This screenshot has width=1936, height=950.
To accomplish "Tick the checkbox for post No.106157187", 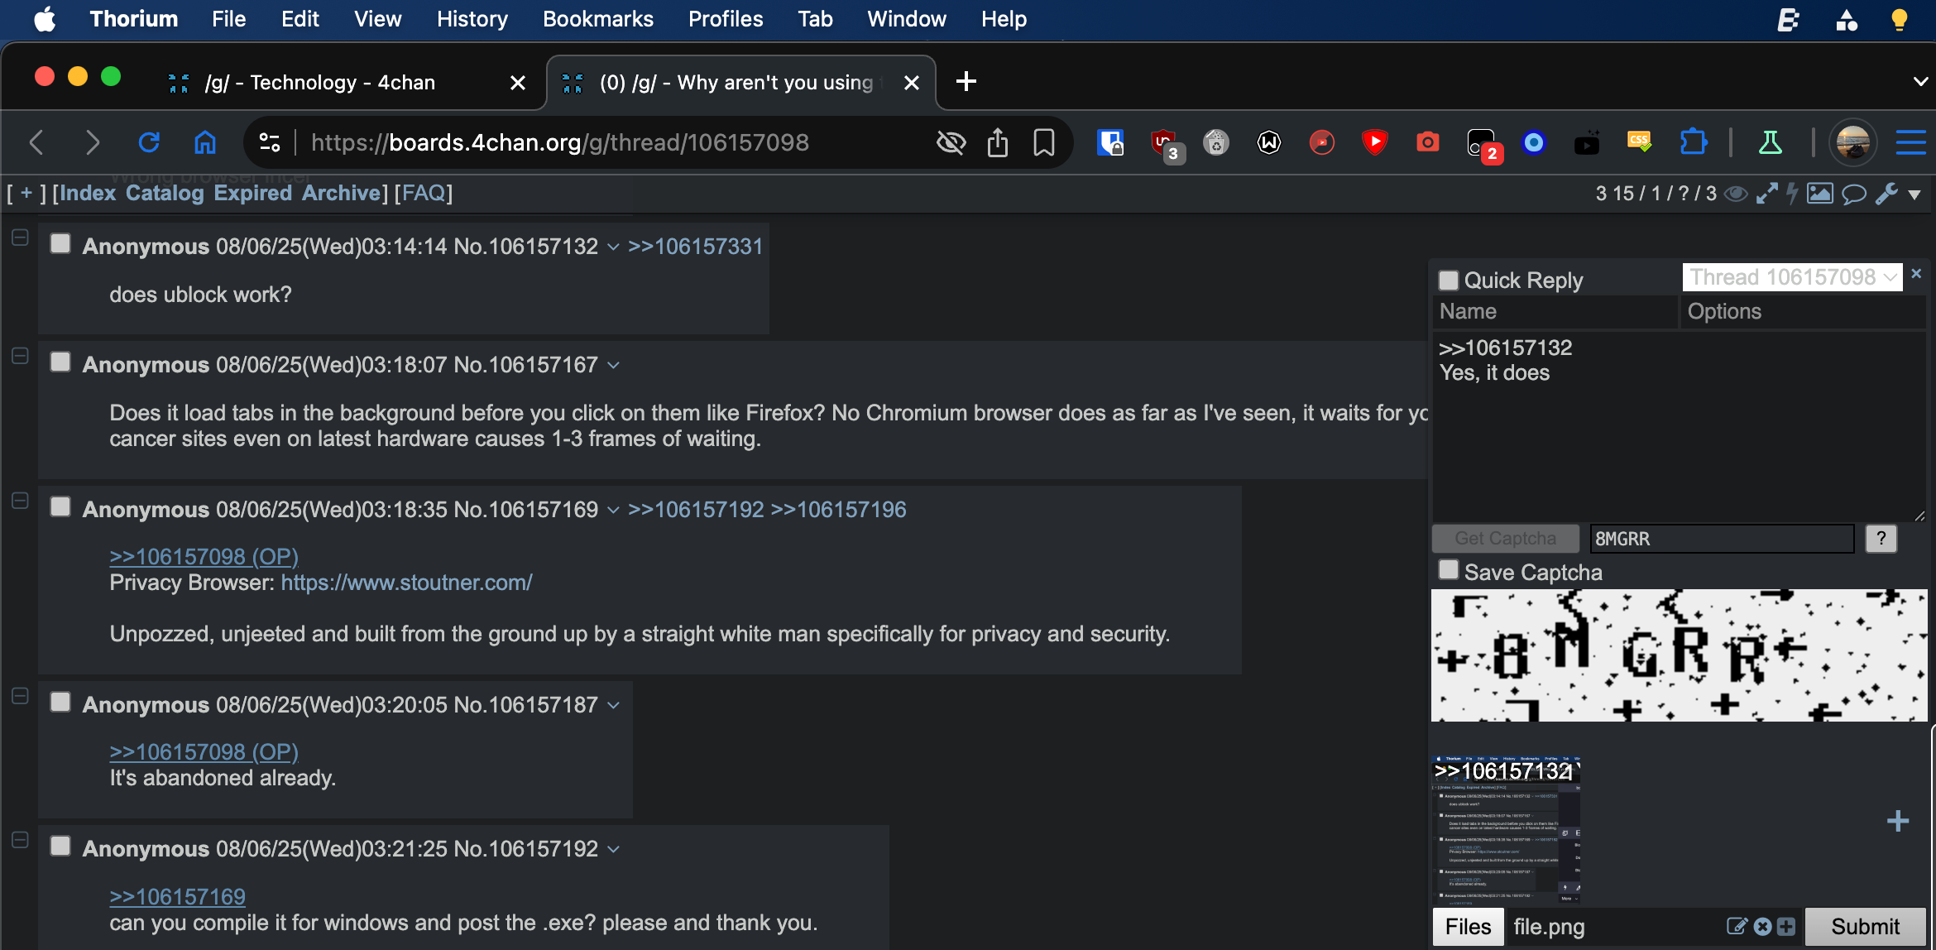I will tap(60, 702).
